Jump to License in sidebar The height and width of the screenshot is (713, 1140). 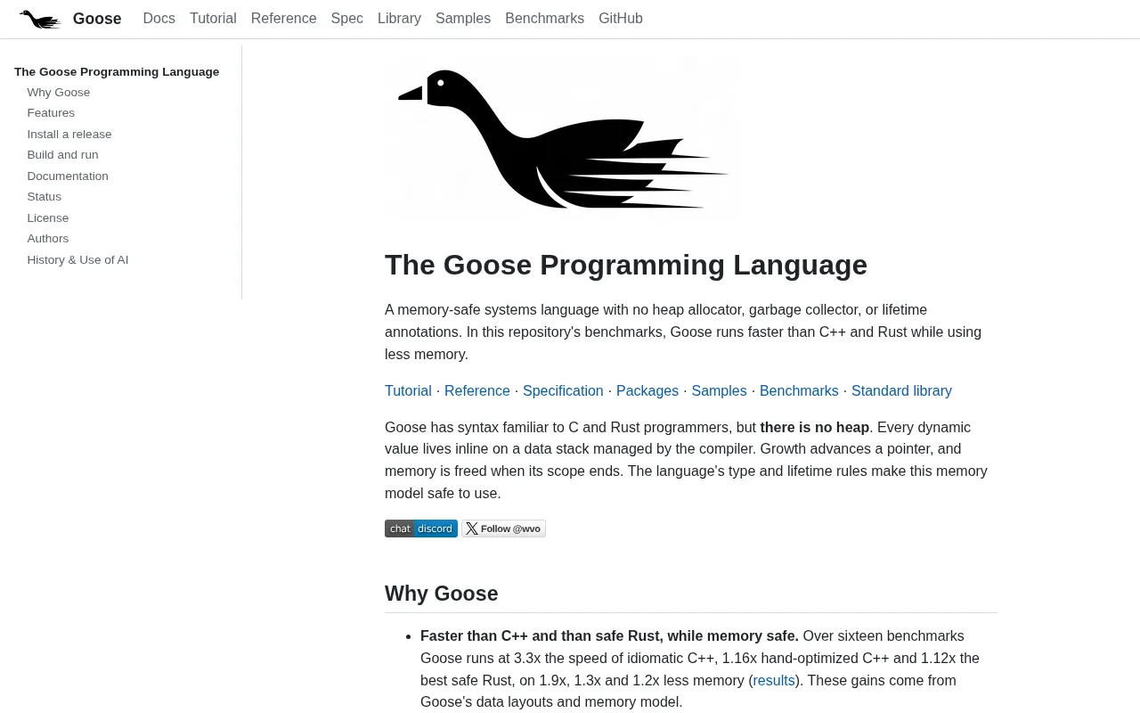pyautogui.click(x=48, y=218)
